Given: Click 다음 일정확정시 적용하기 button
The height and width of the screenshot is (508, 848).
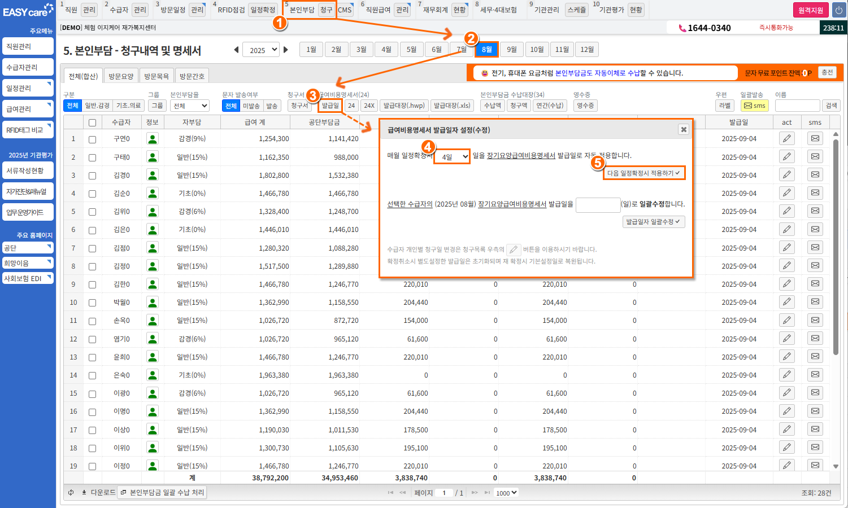Looking at the screenshot, I should tap(643, 173).
